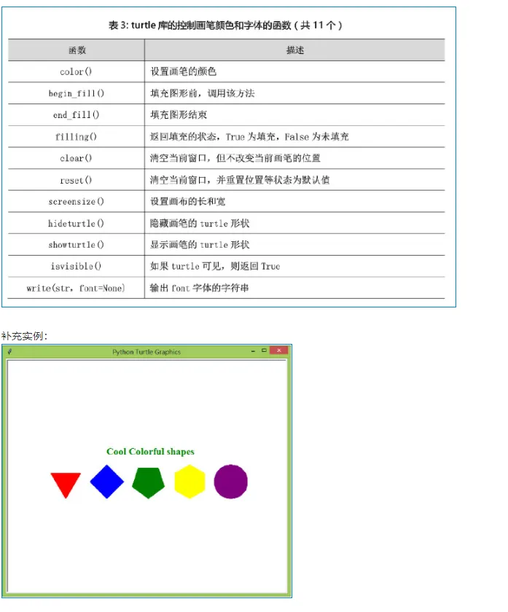Click the 'color()' function cell
The height and width of the screenshot is (612, 508).
pos(76,72)
